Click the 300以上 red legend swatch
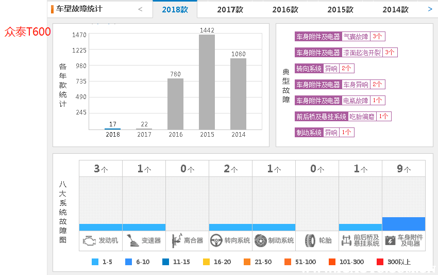Screen dimensions: 438x275 tap(380, 262)
